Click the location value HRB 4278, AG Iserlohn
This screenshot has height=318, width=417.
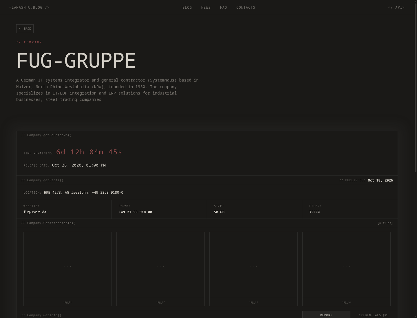tap(84, 193)
